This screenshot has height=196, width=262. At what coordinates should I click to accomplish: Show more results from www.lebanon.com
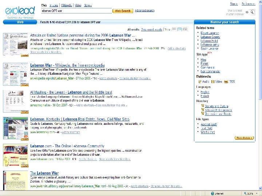(x=115, y=159)
